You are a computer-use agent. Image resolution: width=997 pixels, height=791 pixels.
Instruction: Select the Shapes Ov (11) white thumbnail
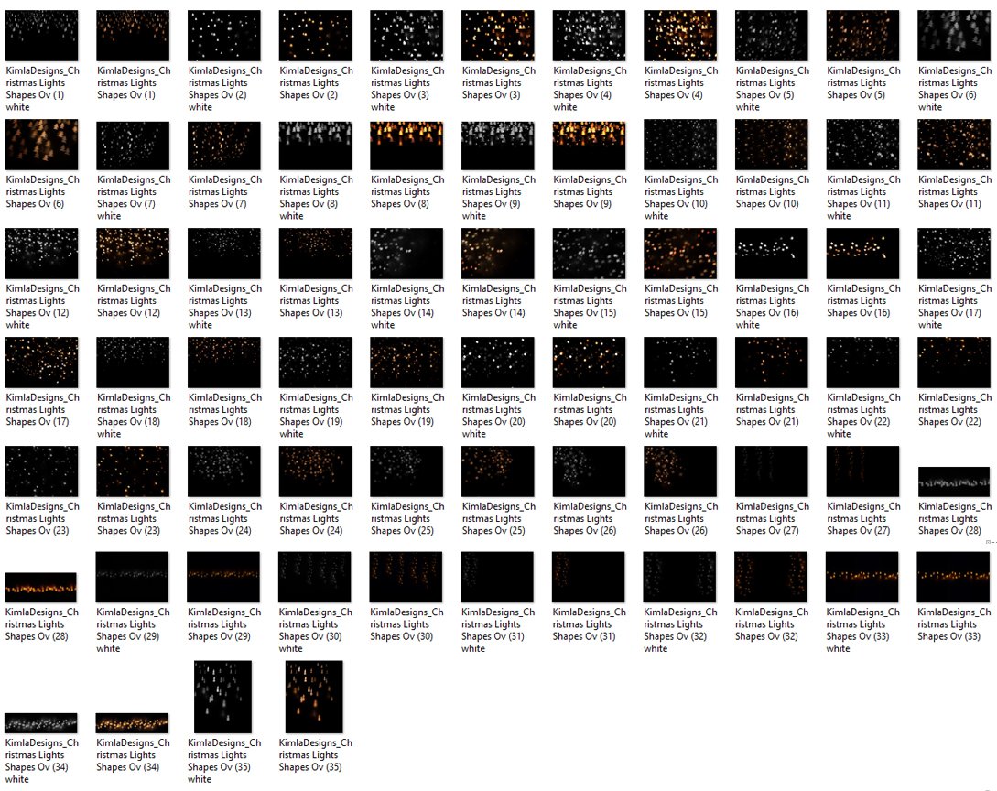[862, 145]
